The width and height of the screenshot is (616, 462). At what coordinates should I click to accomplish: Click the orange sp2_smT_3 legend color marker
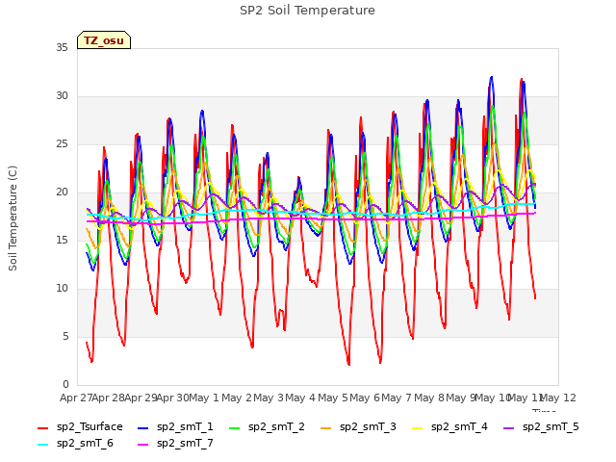(x=325, y=427)
